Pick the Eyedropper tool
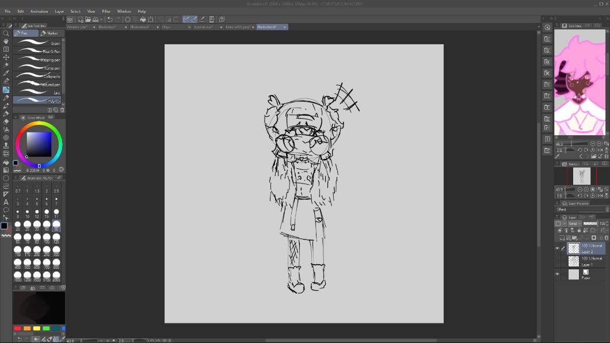The image size is (610, 343). 6,74
